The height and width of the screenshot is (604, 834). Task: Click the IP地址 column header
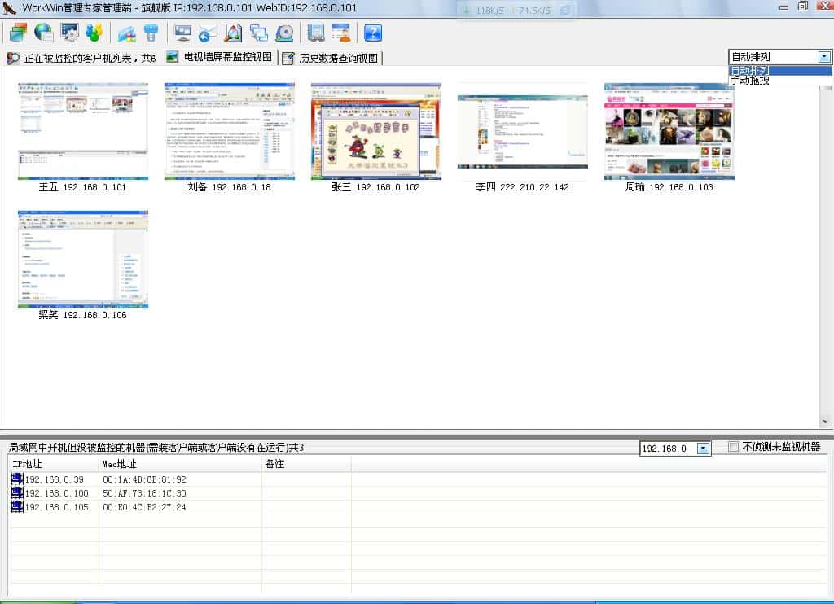point(53,464)
